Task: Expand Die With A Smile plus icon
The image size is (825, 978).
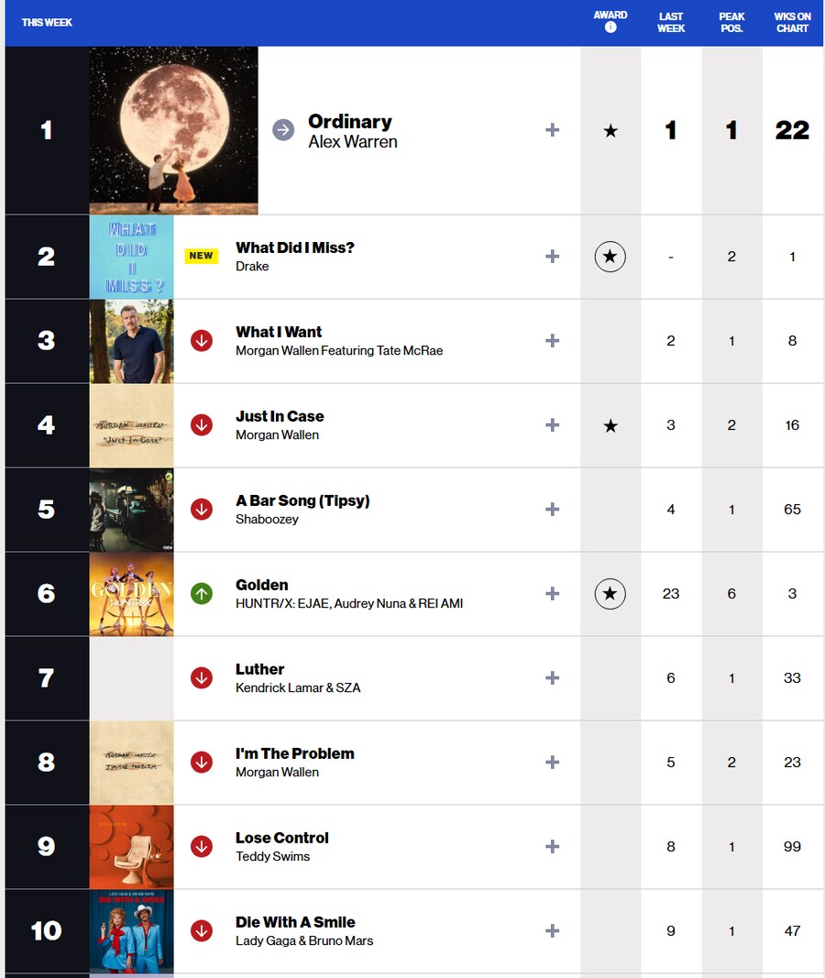Action: tap(552, 930)
